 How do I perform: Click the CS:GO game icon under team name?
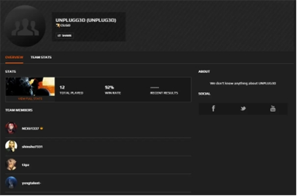(57, 25)
